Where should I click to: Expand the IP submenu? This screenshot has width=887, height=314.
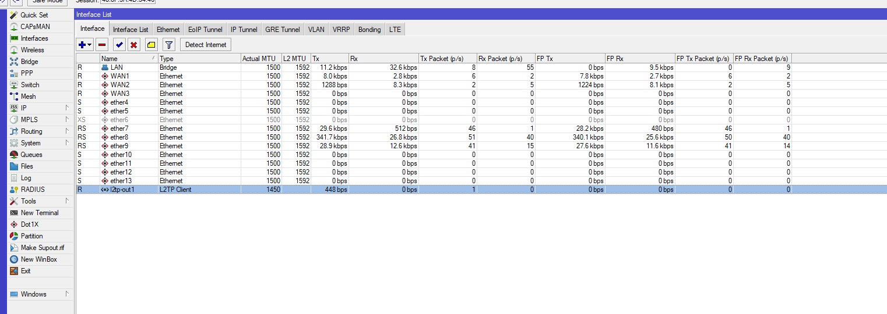pos(66,108)
